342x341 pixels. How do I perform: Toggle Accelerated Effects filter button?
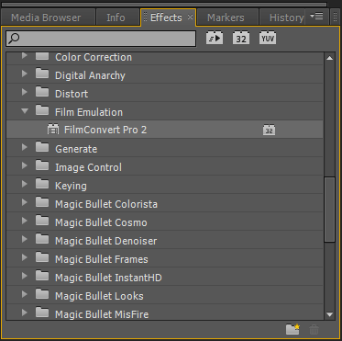click(x=215, y=38)
